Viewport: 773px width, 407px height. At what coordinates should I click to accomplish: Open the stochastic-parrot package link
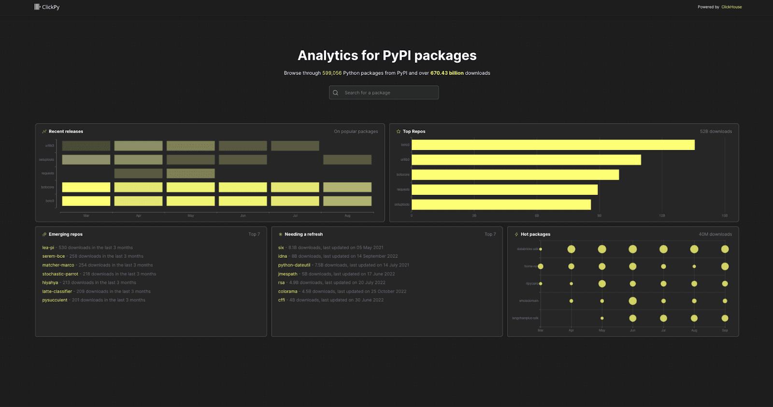click(60, 274)
